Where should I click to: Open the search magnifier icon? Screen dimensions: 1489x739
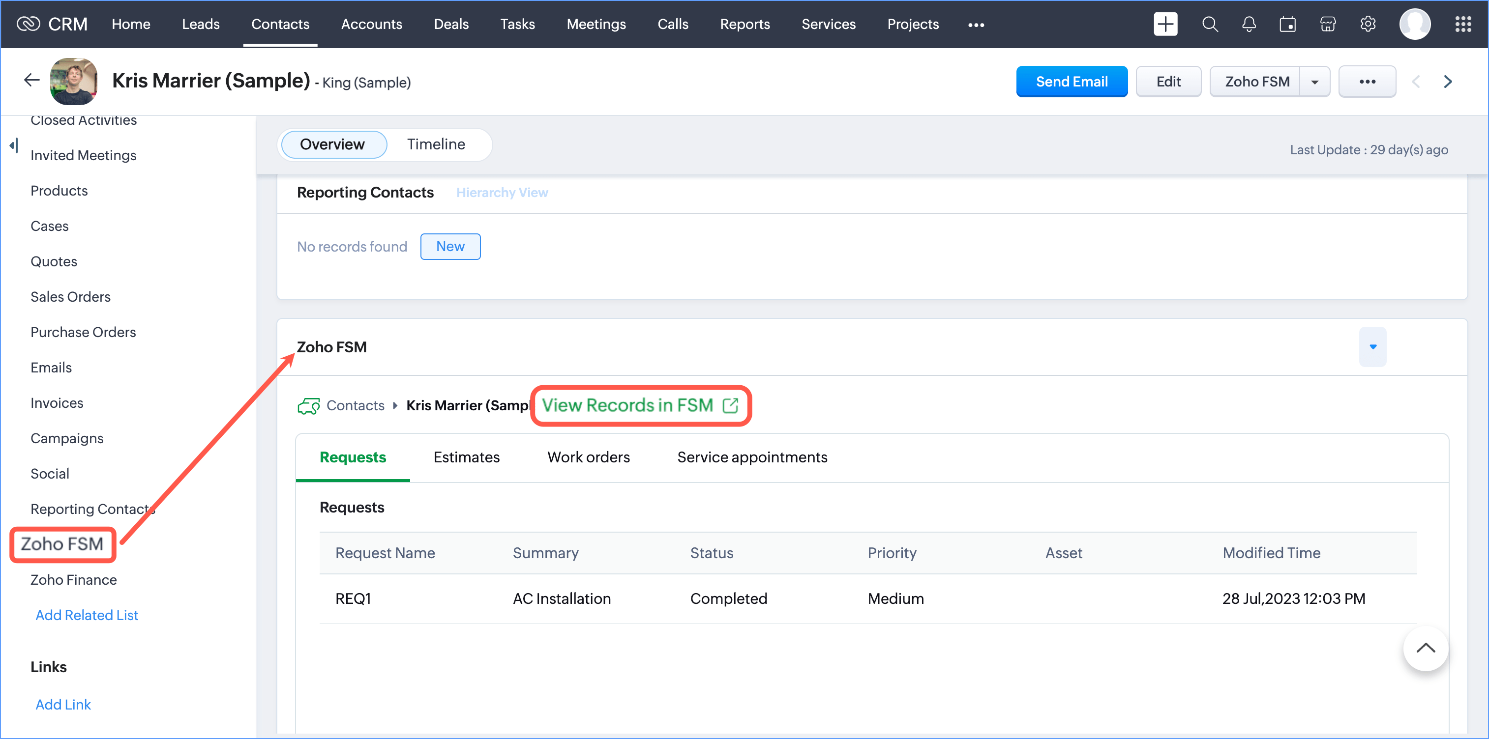coord(1209,24)
